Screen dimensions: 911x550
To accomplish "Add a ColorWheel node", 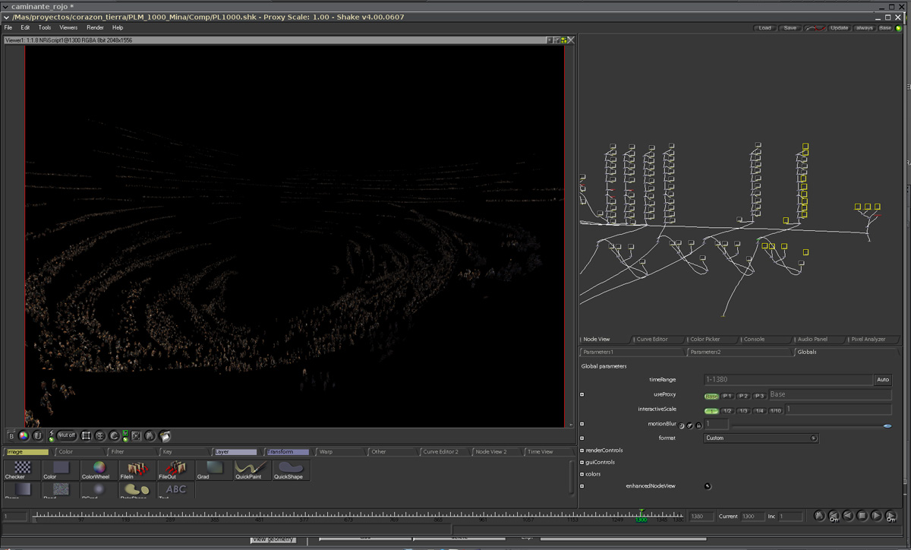I will pyautogui.click(x=99, y=470).
